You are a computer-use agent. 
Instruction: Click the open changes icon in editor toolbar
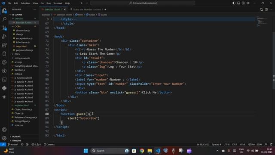(x=262, y=9)
